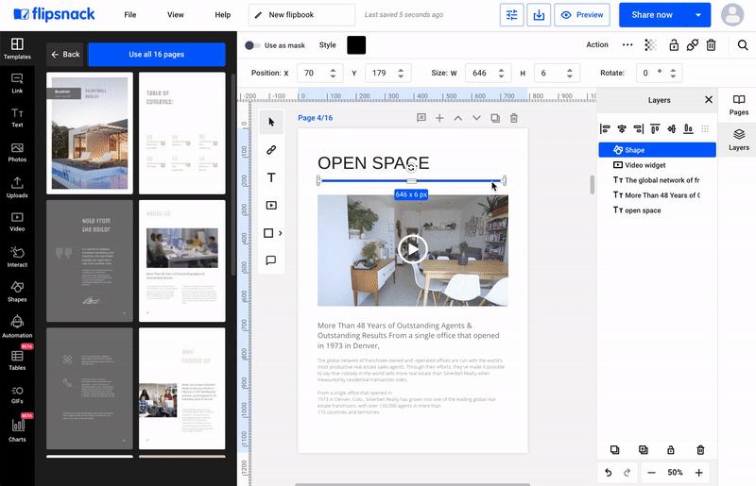Click the Preview button
Viewport: 756px width, 486px height.
[582, 15]
